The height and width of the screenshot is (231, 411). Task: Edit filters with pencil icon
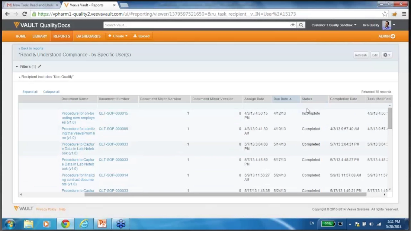pos(39,67)
